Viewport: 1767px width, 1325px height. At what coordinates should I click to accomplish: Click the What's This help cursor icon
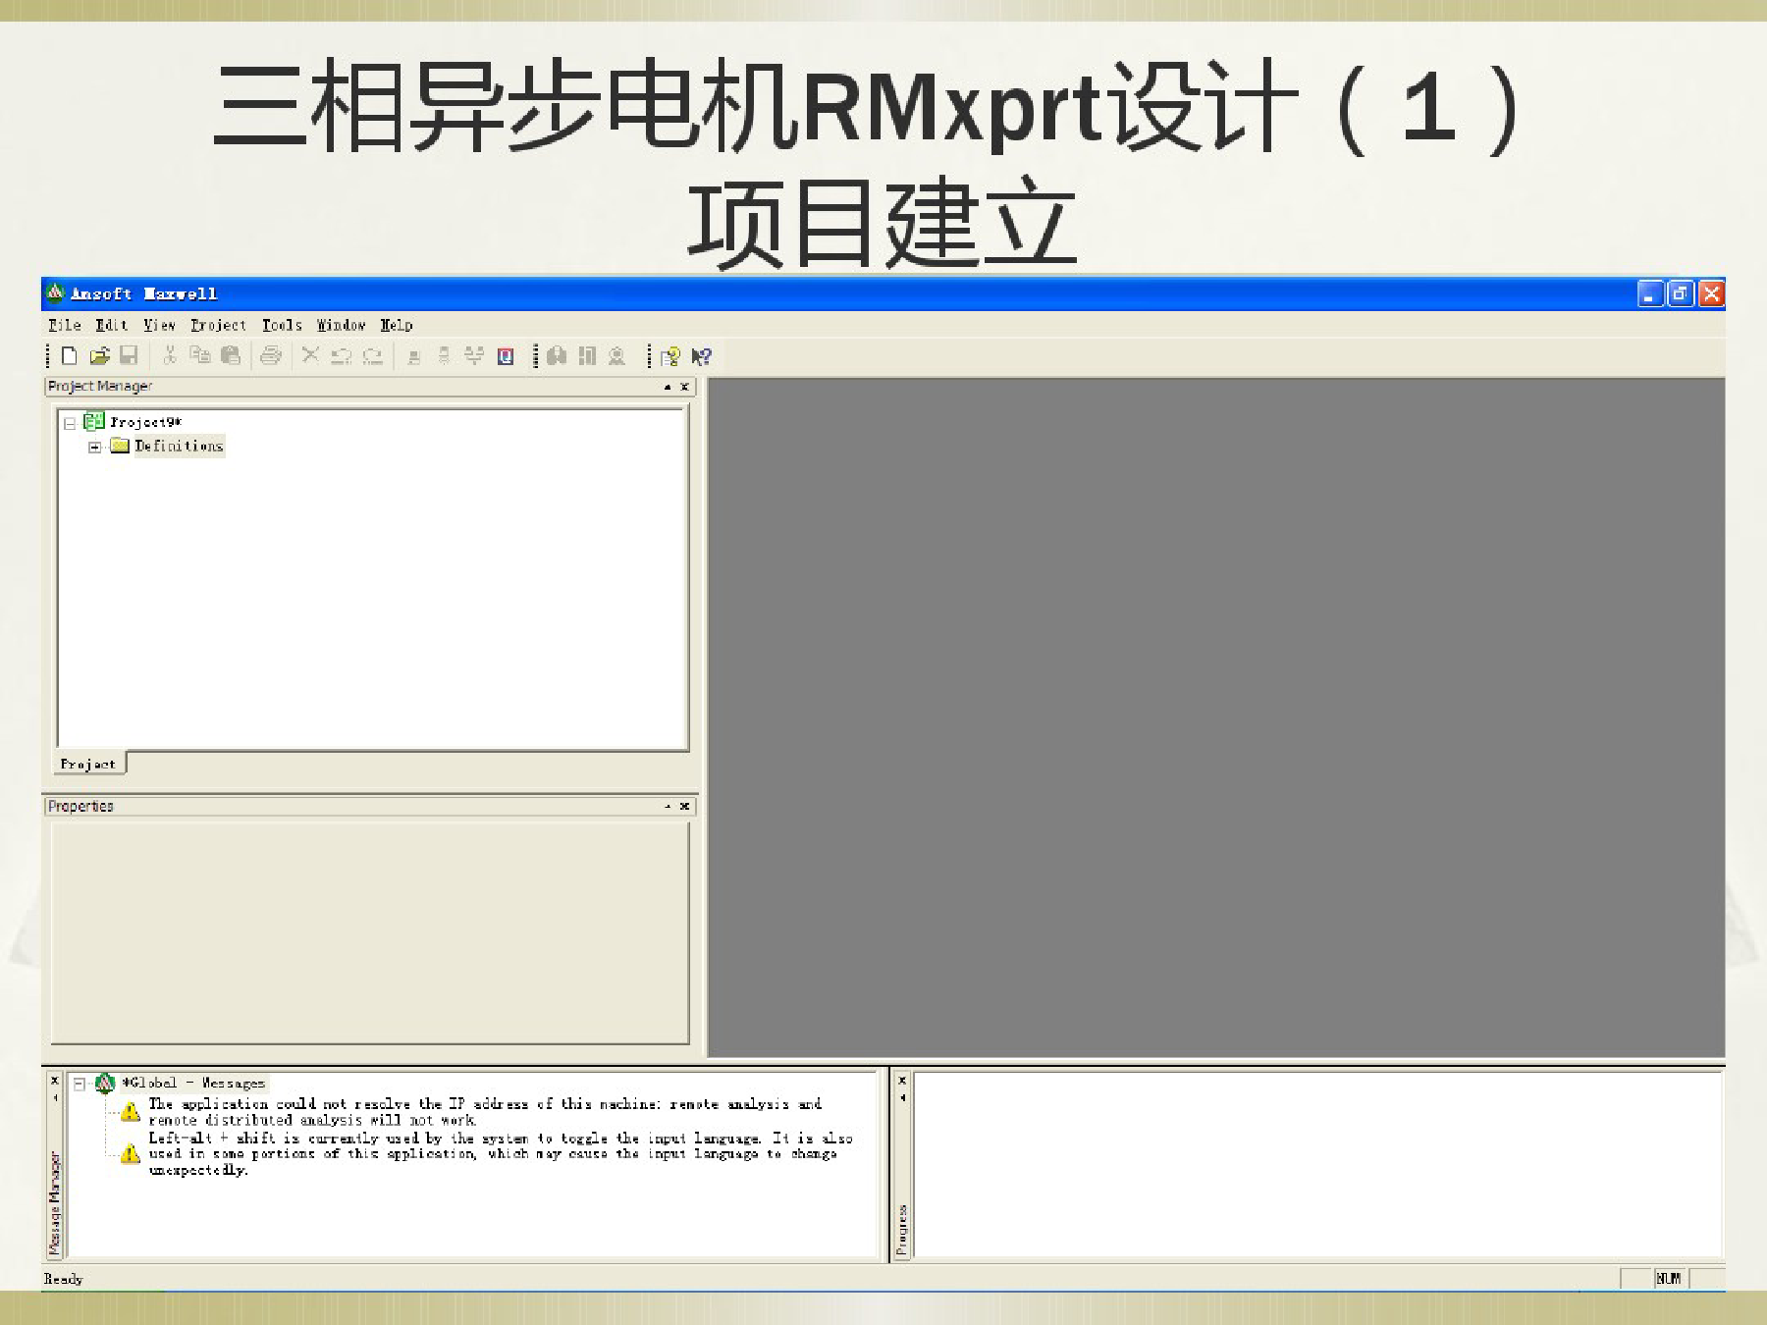click(701, 357)
